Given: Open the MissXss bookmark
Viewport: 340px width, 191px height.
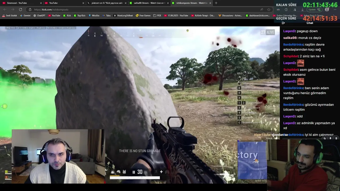Looking at the screenshot, I should coord(94,16).
